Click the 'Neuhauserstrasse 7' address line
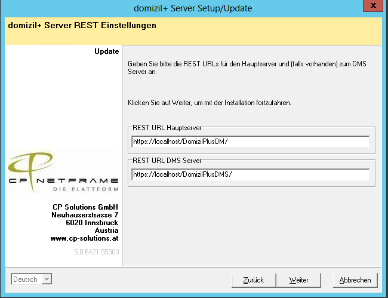The width and height of the screenshot is (388, 298). point(85,215)
